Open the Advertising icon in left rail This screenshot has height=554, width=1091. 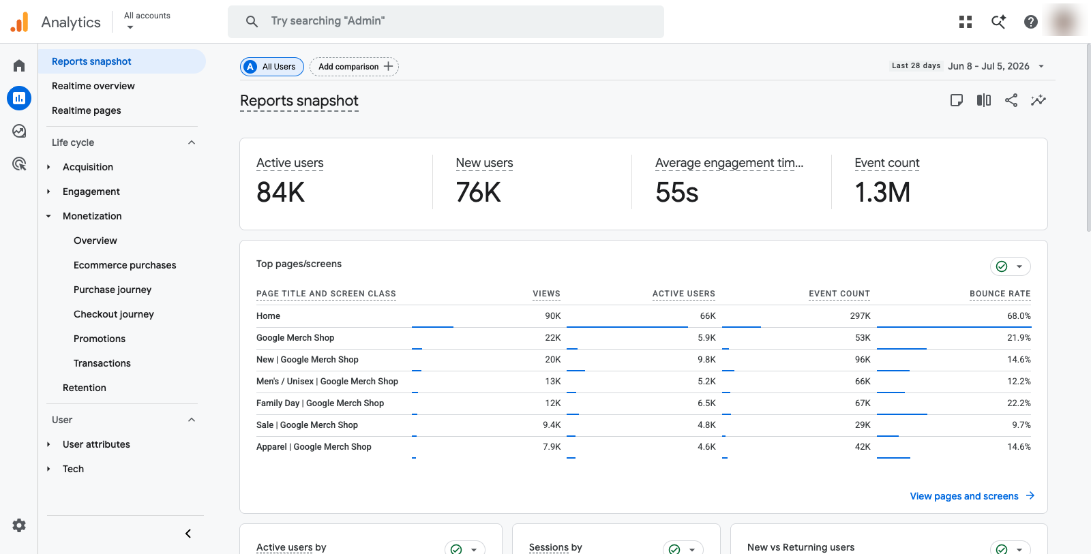19,164
